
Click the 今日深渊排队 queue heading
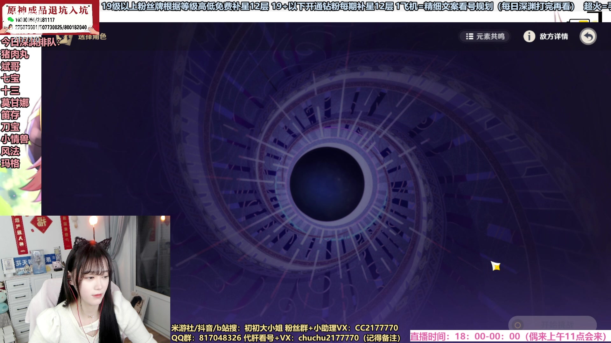point(31,42)
